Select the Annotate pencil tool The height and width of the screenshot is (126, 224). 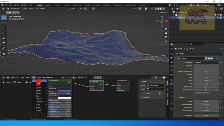point(4,48)
